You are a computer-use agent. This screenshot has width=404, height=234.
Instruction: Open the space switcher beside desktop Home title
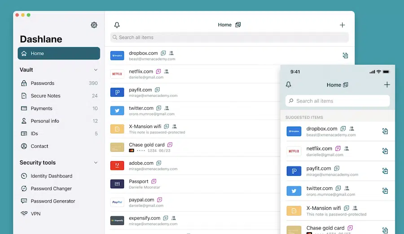[238, 25]
